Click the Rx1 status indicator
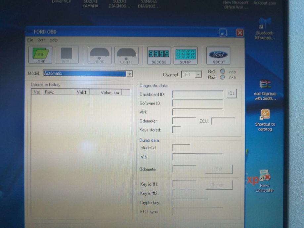 (223, 71)
